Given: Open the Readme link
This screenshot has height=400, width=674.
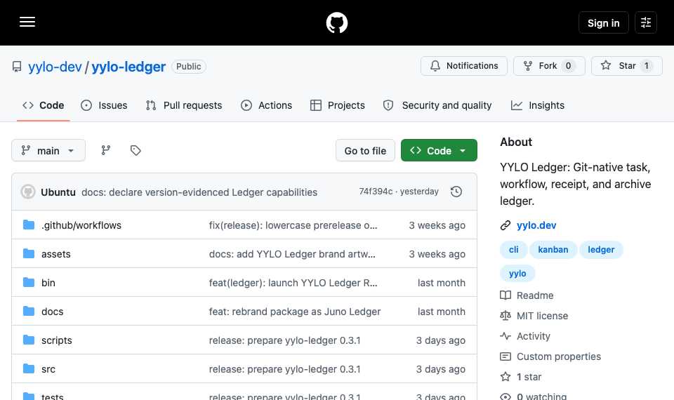Looking at the screenshot, I should (x=535, y=295).
